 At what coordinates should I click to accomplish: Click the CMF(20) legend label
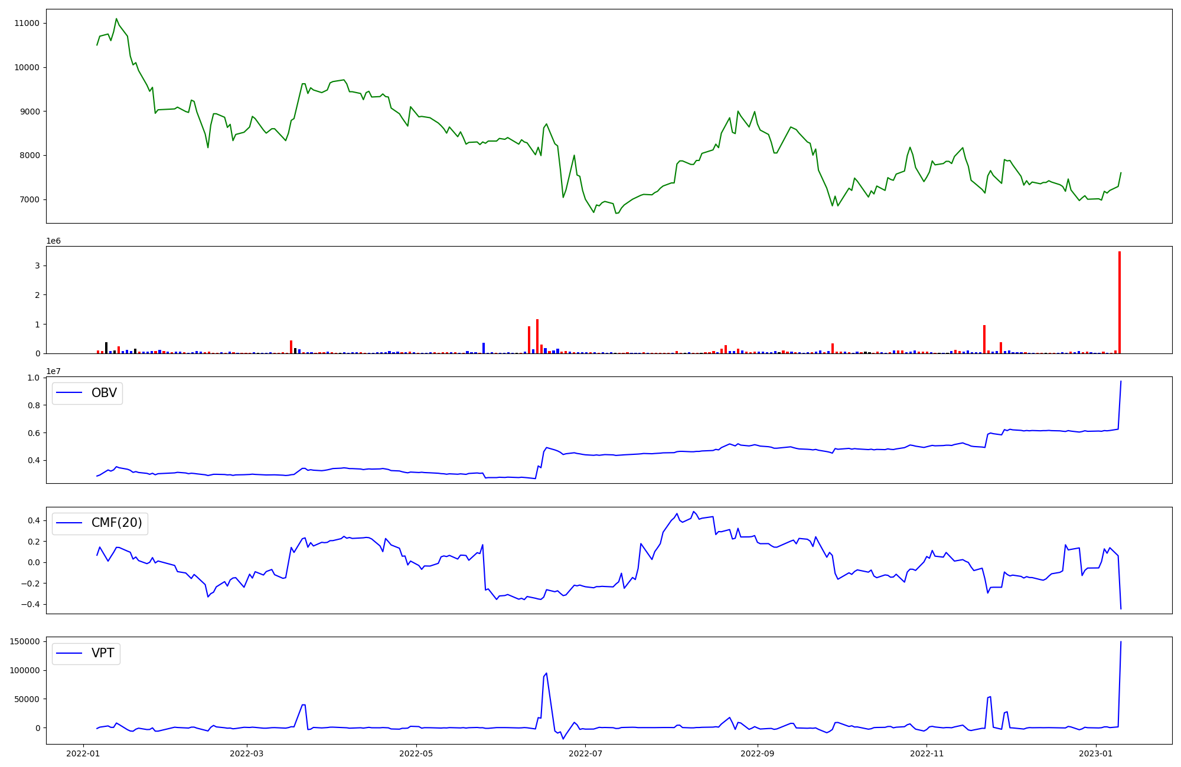116,523
